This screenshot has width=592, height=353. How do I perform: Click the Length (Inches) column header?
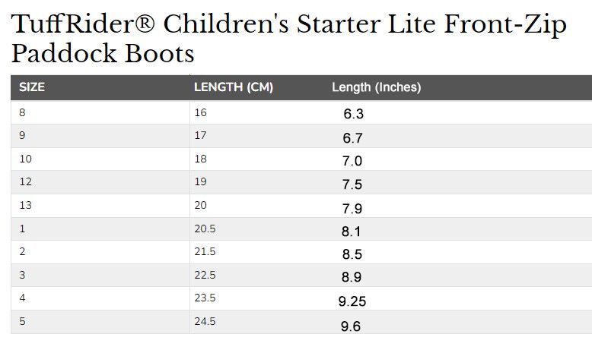tap(376, 87)
